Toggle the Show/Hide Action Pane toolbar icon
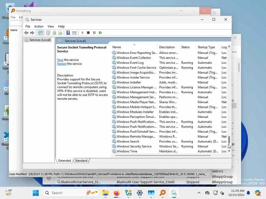Screen dimensions: 266x199 [74, 33]
